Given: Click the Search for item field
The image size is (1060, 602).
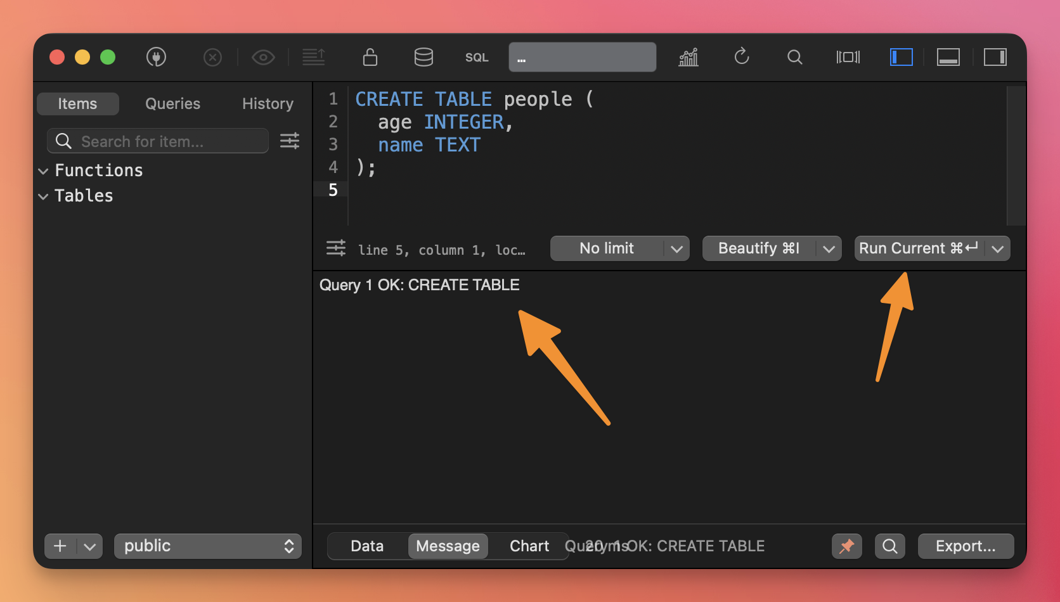Looking at the screenshot, I should pos(165,141).
